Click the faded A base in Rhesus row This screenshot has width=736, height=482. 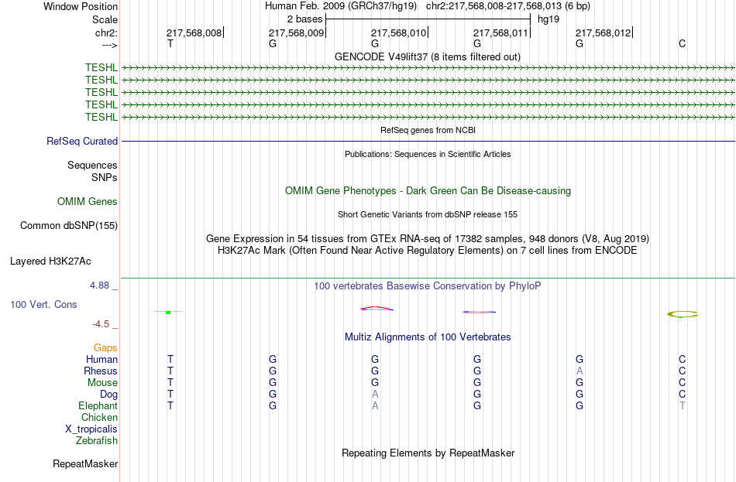(x=580, y=371)
